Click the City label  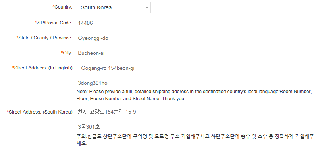(67, 53)
